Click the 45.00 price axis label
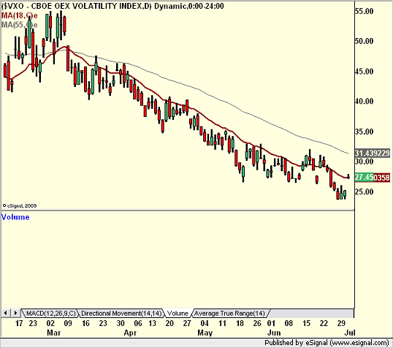 365,71
